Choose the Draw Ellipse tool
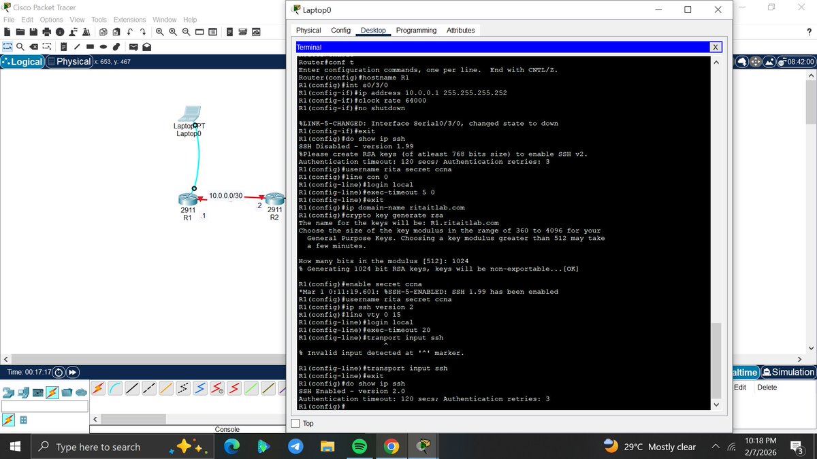The width and height of the screenshot is (817, 459). 103,47
